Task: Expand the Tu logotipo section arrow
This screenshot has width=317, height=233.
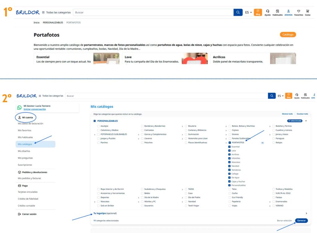Action: pos(306,213)
